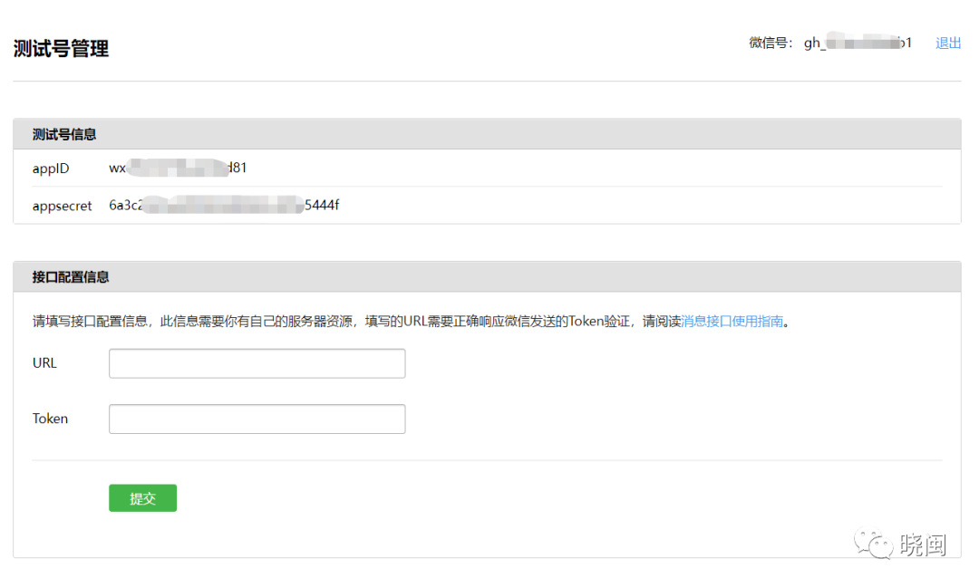979x588 pixels.
Task: Click the Token field label
Action: (50, 419)
